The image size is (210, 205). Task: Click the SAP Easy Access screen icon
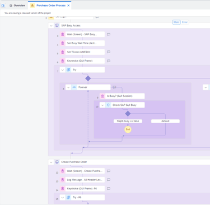[57, 25]
